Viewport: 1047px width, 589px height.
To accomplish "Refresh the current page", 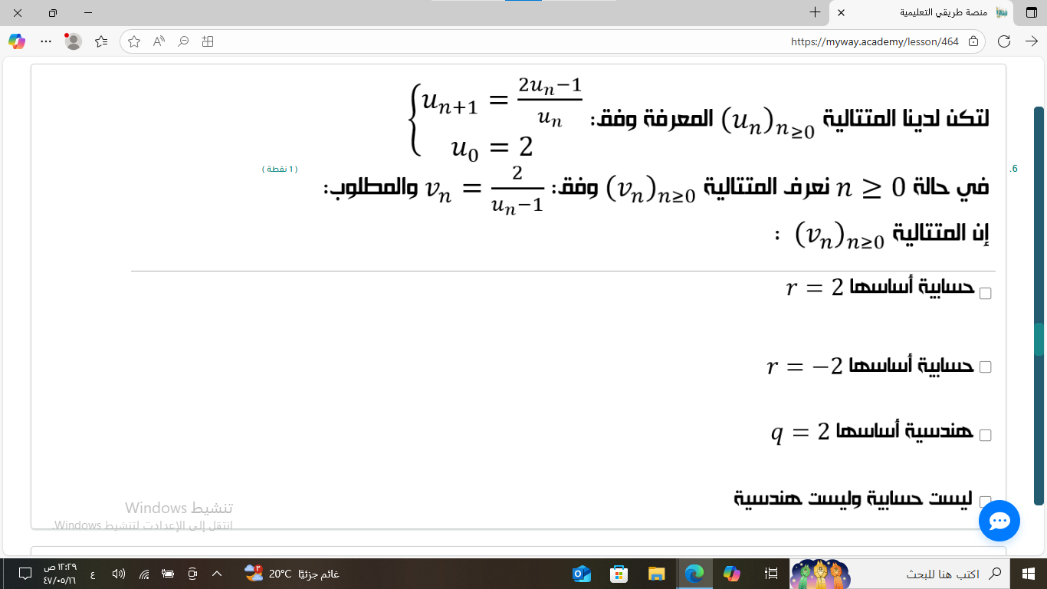I will pyautogui.click(x=1003, y=41).
